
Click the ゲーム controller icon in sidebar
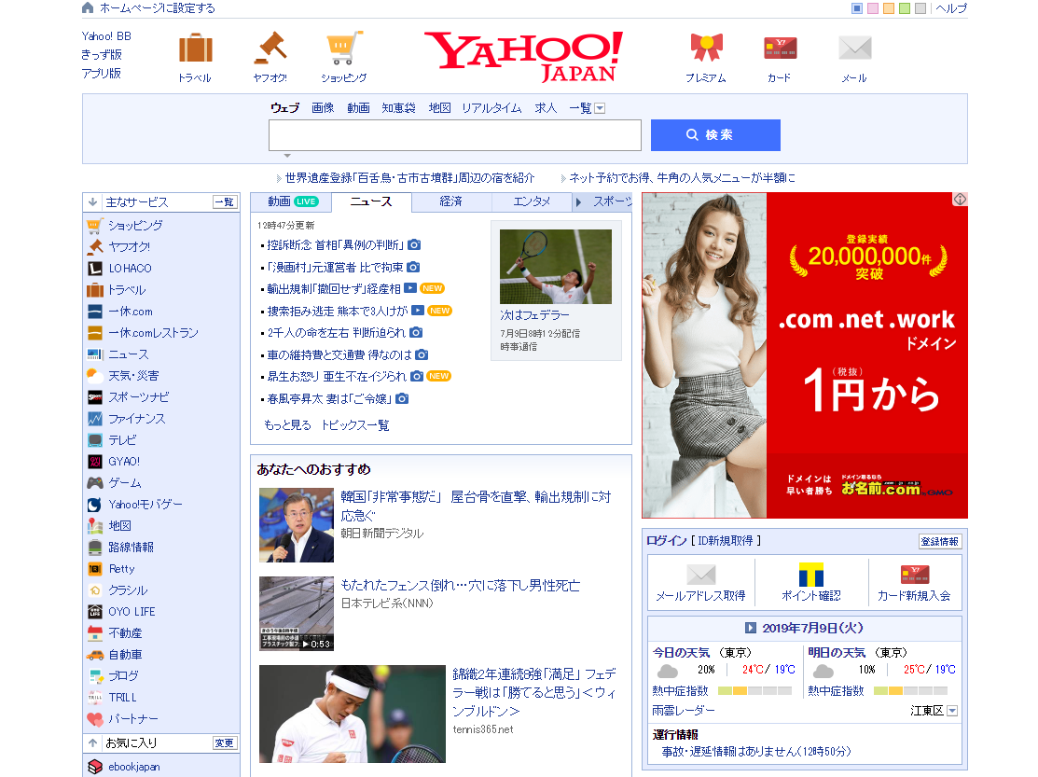point(95,482)
